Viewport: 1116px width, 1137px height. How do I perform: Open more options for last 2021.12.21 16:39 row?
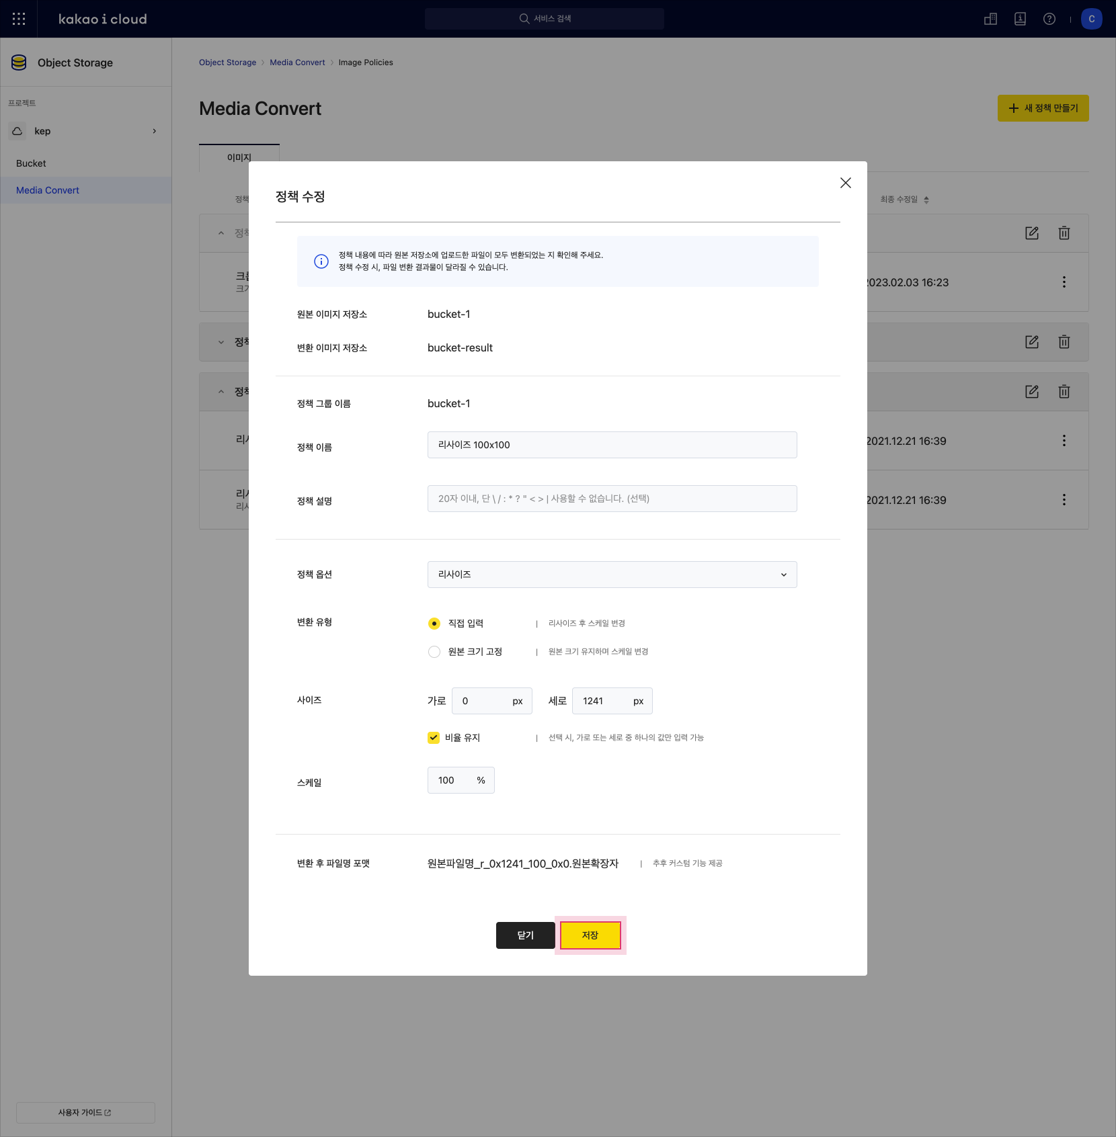[x=1064, y=500]
